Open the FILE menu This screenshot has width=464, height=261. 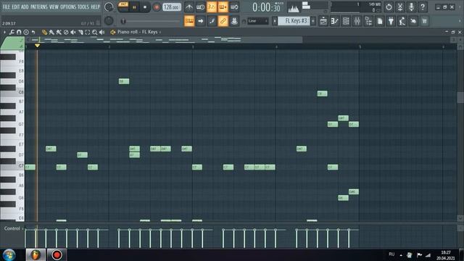(x=6, y=7)
